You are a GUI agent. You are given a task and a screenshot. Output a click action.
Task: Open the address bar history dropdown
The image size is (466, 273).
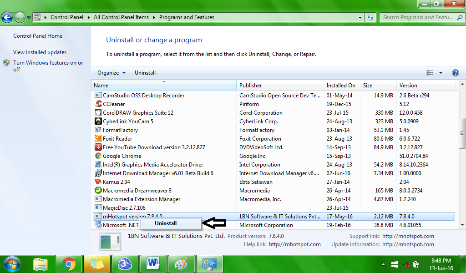[360, 18]
